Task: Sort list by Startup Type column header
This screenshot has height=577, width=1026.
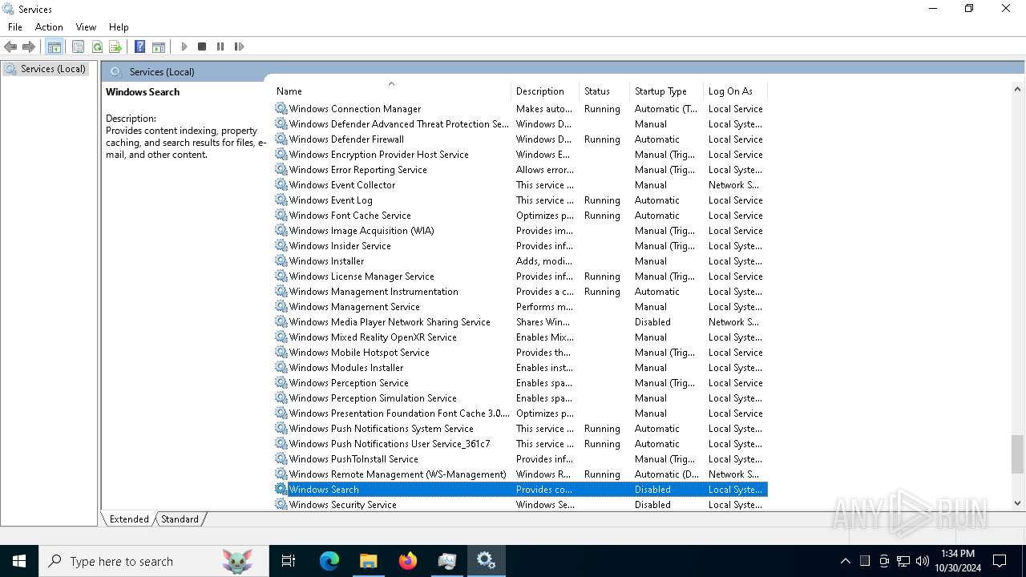Action: pos(666,91)
